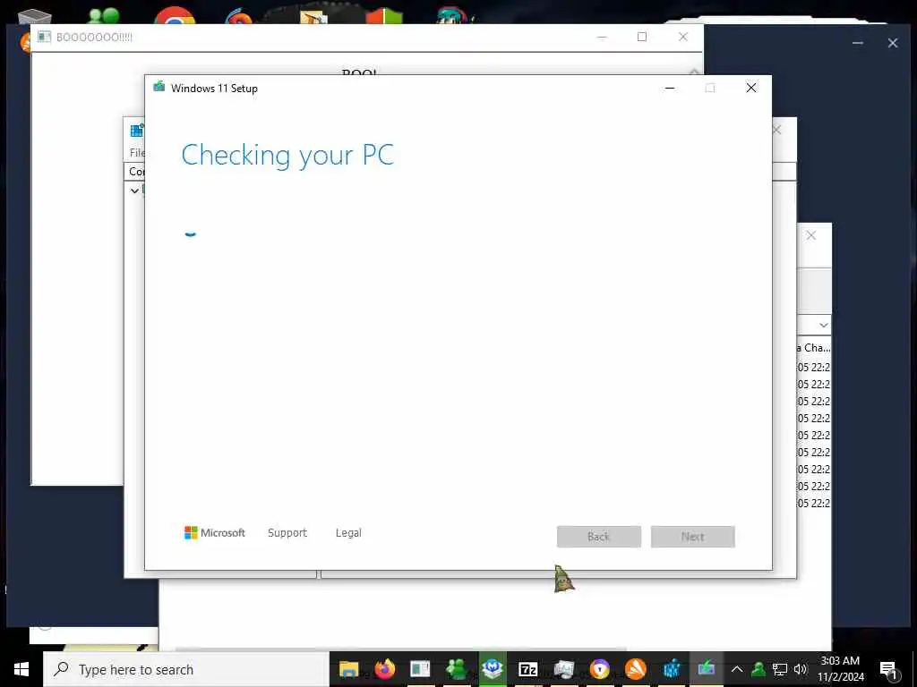Open the Legal link
917x687 pixels.
[x=348, y=533]
